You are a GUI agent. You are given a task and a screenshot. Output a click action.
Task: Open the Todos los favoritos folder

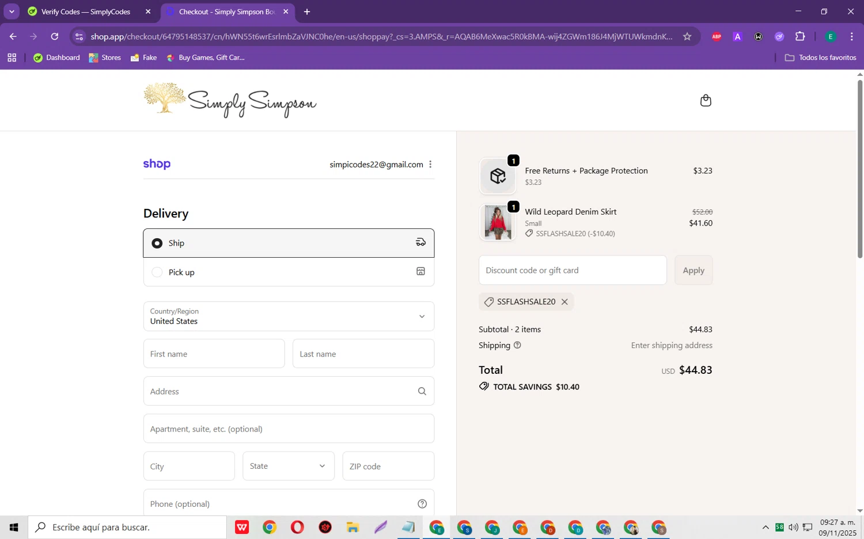click(820, 58)
